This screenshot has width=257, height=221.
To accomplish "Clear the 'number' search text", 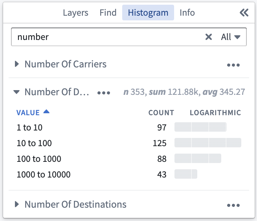I will click(x=209, y=37).
